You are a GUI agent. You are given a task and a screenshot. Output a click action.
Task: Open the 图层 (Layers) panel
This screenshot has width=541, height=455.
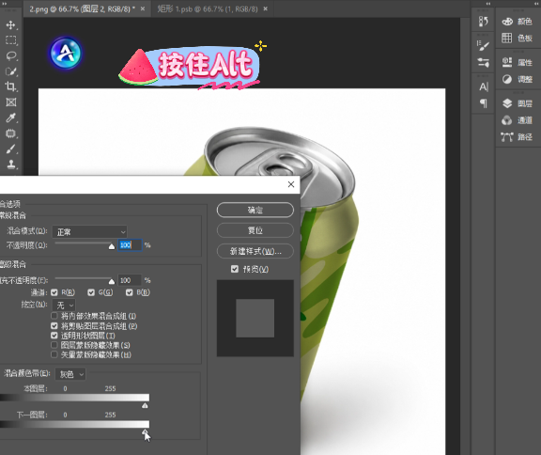click(x=517, y=103)
